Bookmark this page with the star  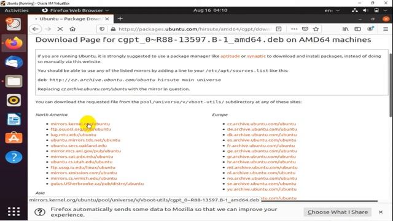(316, 29)
